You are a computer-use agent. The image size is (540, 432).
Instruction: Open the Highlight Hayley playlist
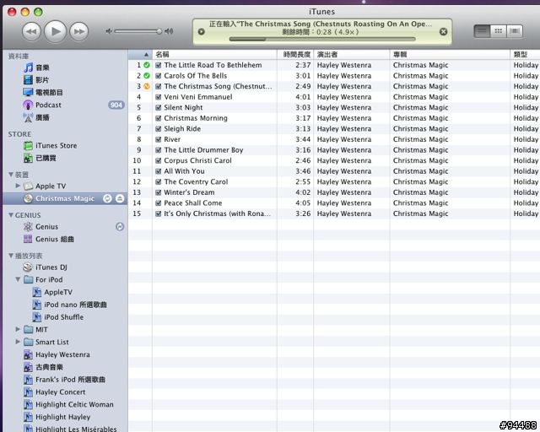click(62, 417)
